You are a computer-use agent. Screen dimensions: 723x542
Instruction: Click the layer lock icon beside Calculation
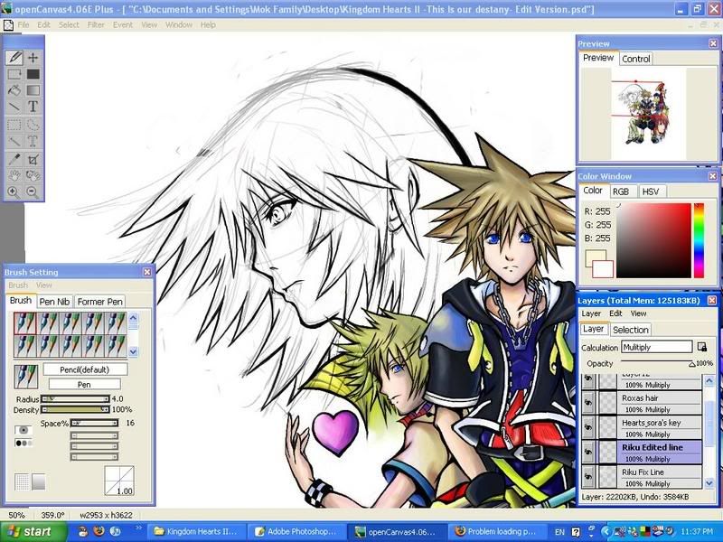[702, 347]
